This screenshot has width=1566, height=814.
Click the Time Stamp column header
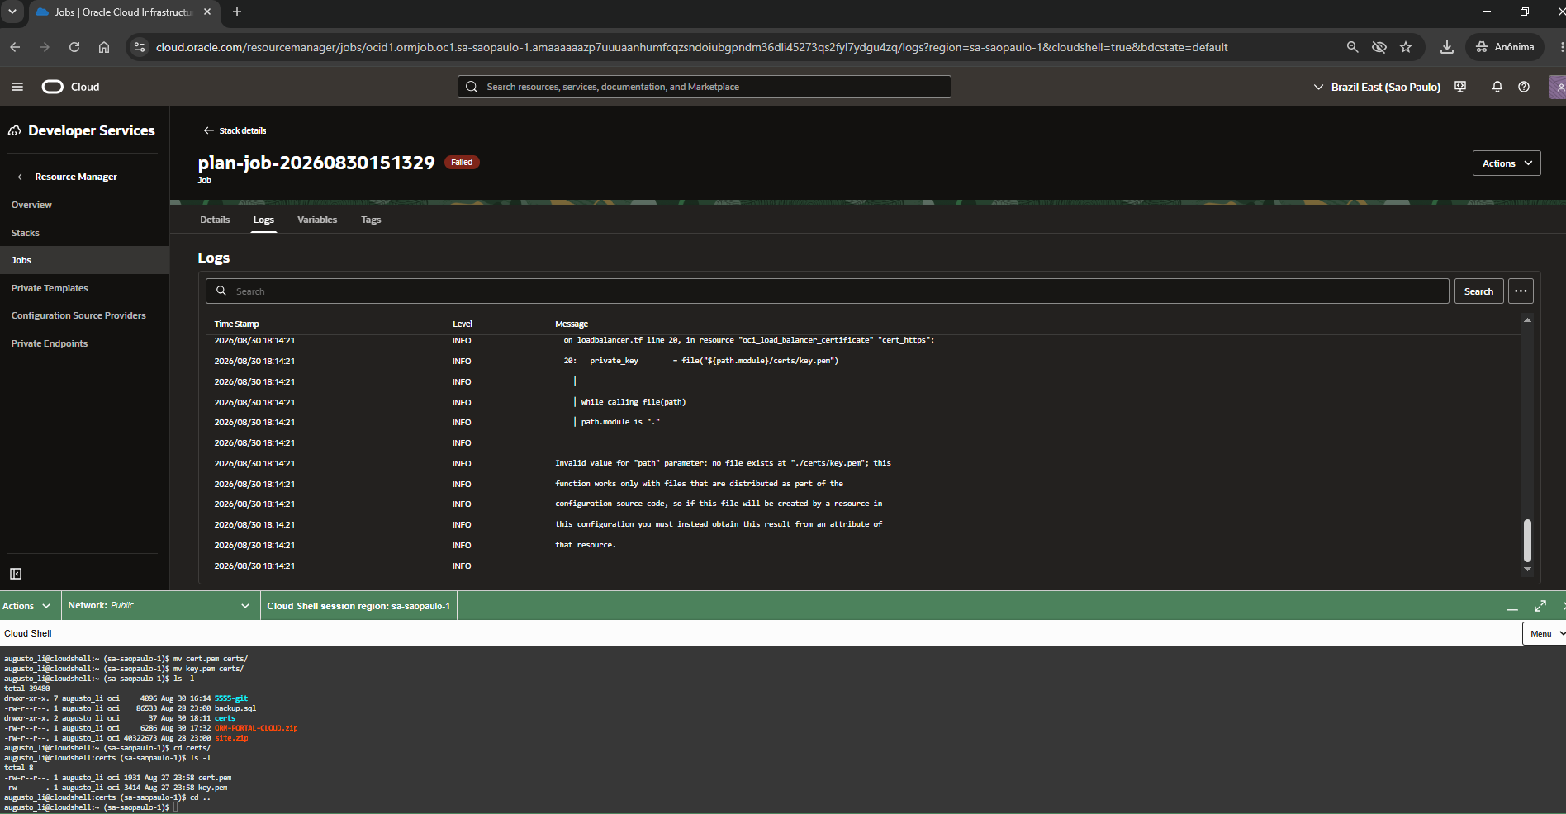(236, 324)
